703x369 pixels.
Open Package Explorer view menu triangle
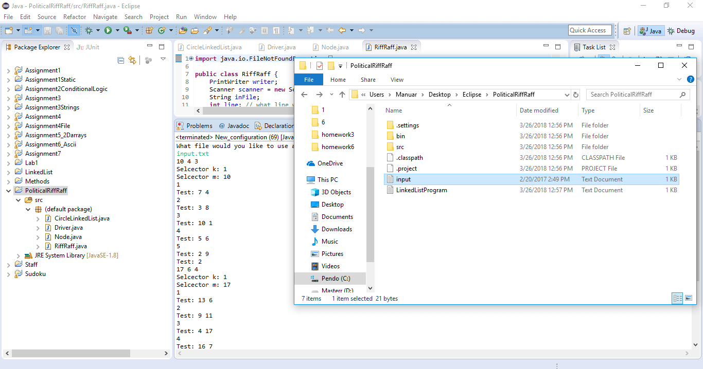163,60
